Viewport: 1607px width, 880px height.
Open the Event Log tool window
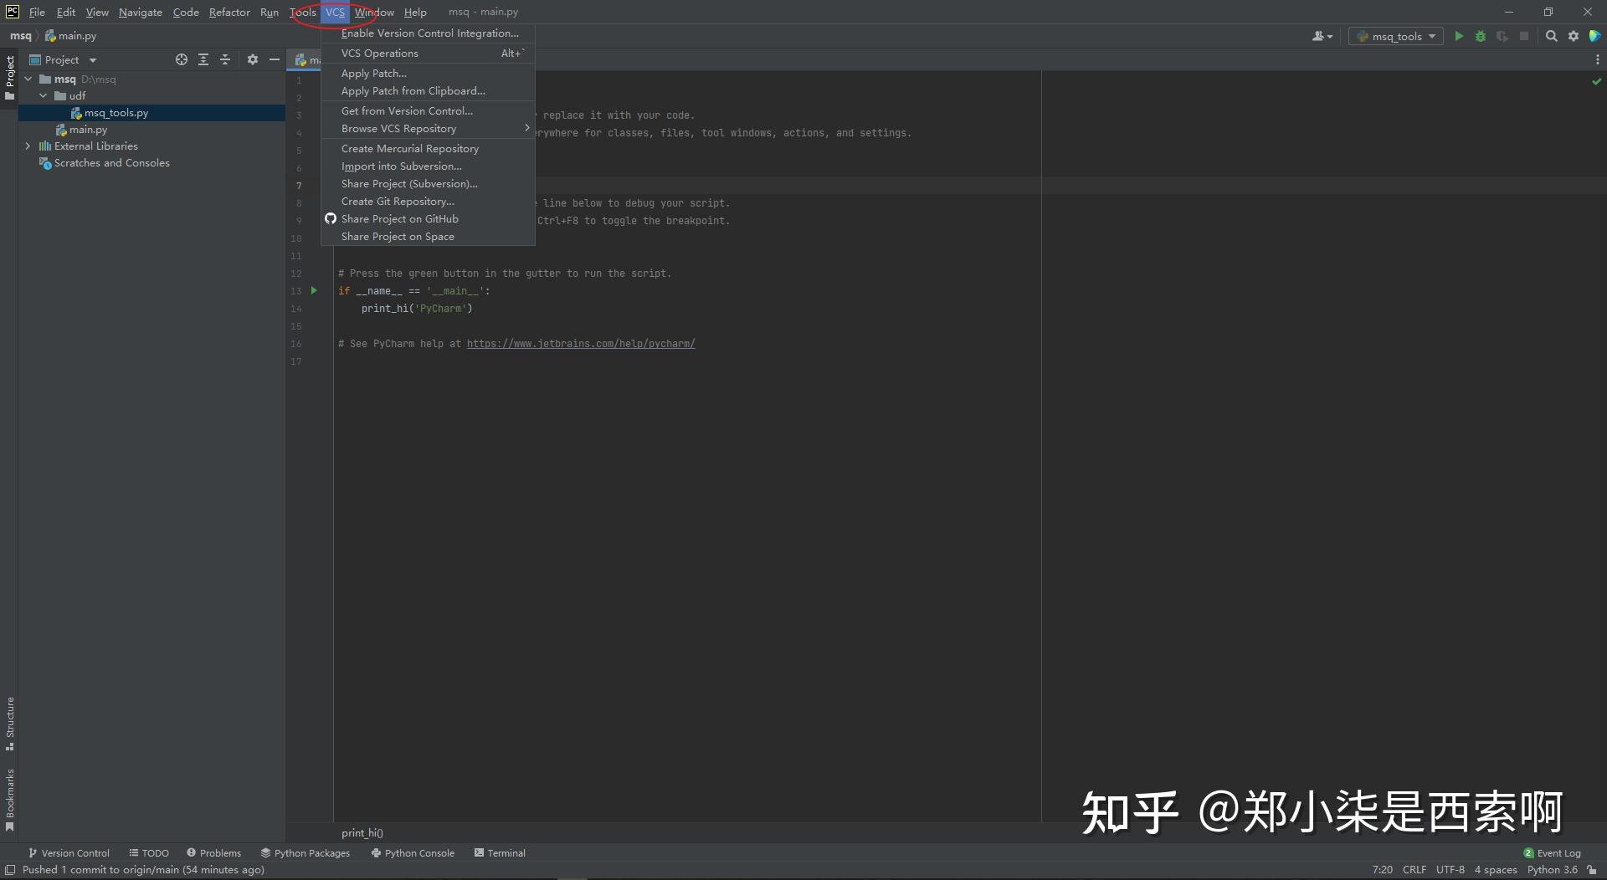tap(1558, 852)
